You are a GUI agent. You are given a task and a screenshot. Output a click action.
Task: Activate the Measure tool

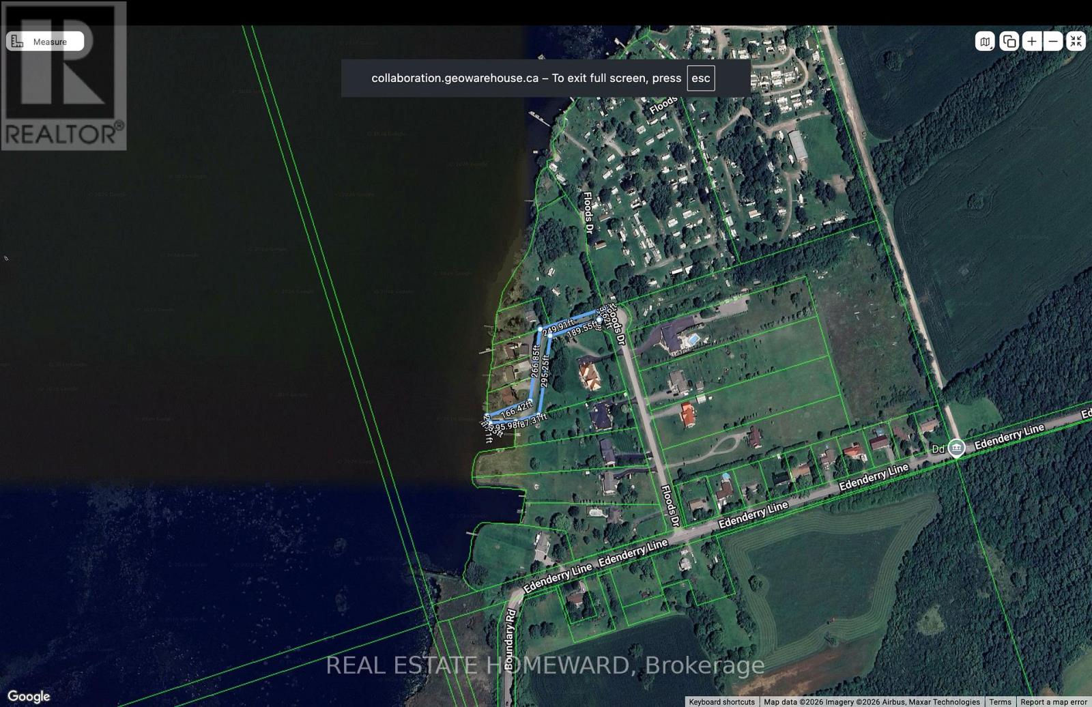pos(45,42)
